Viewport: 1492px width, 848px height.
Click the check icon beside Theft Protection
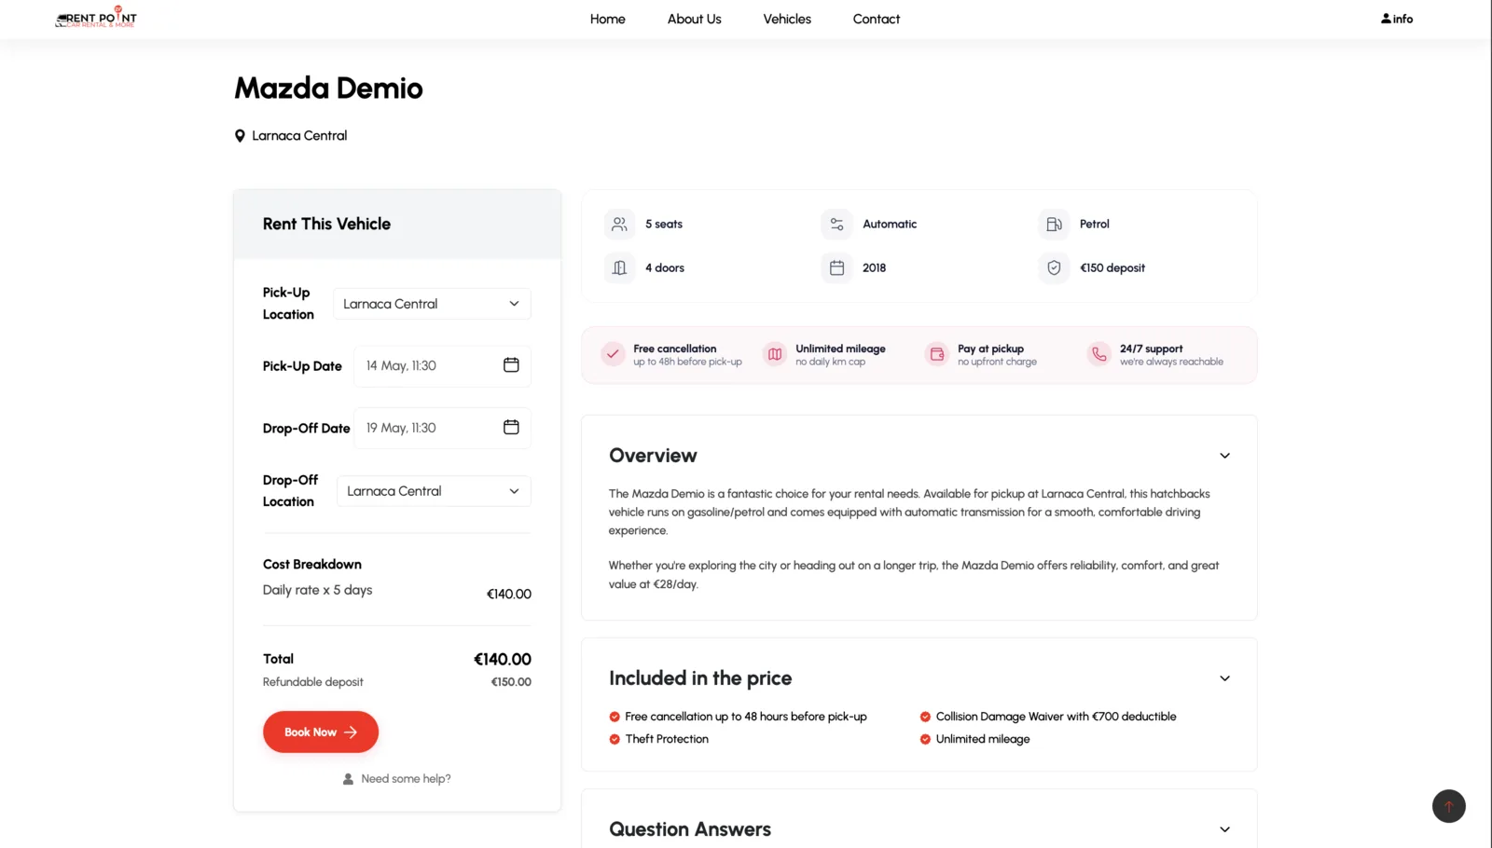point(615,739)
